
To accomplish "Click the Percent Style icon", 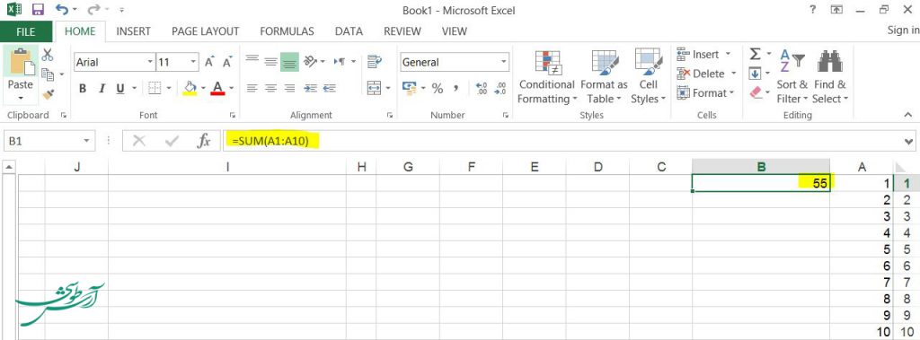I will click(438, 89).
